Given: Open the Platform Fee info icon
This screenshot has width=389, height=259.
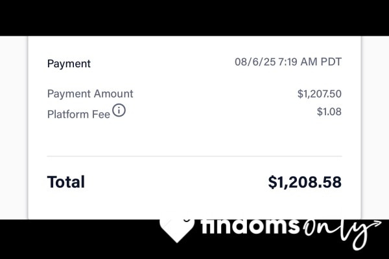Looking at the screenshot, I should (119, 110).
